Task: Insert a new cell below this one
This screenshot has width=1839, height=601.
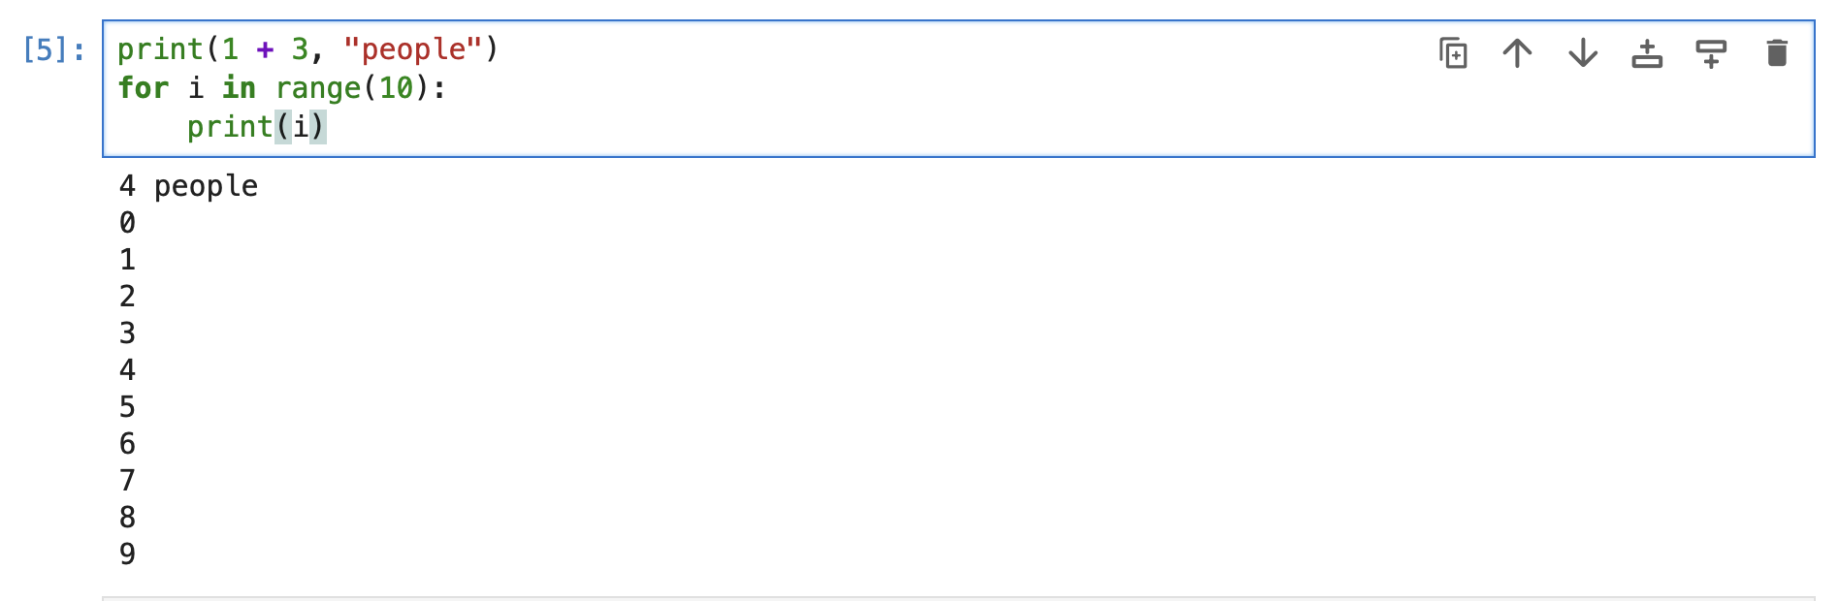Action: [1711, 52]
